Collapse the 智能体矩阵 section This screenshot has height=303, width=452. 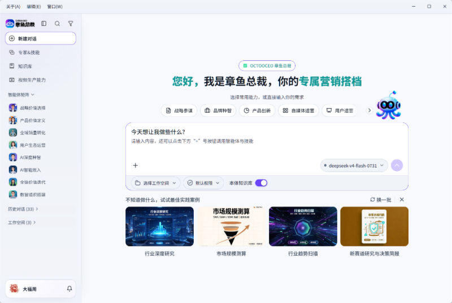pos(21,95)
